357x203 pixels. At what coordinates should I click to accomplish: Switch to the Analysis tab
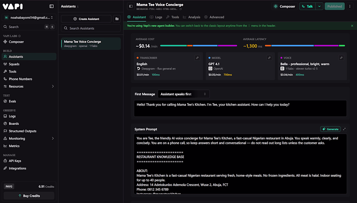192,17
